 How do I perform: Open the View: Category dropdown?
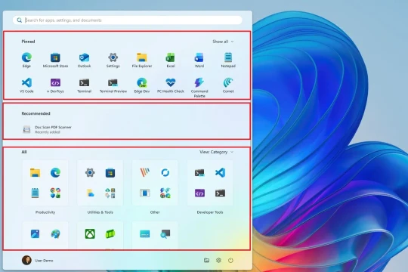click(x=216, y=152)
